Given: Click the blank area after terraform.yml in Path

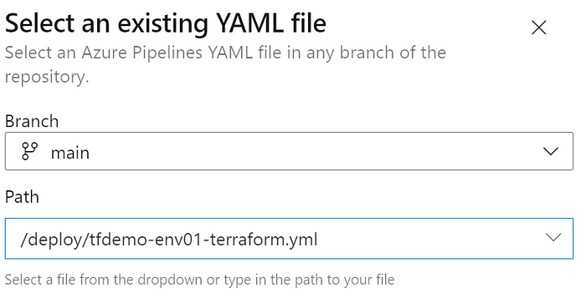Looking at the screenshot, I should tap(429, 239).
